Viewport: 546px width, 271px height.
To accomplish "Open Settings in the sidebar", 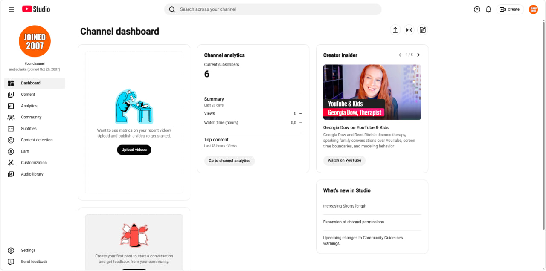I will point(35,251).
